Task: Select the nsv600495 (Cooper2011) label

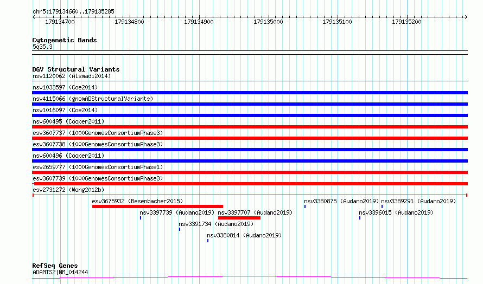Action: coord(68,121)
